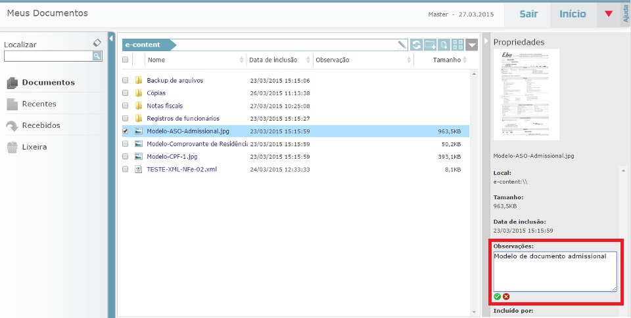Click the Início button
The height and width of the screenshot is (318, 631).
(573, 14)
